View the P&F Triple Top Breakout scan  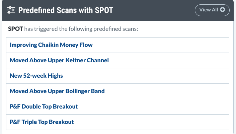(x=42, y=122)
